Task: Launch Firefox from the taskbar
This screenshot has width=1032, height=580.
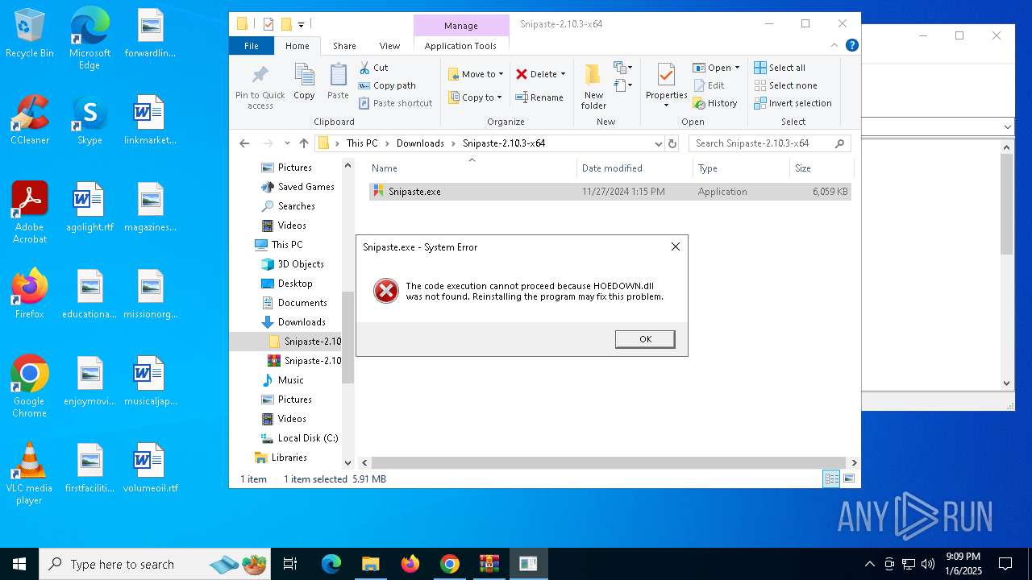Action: 410,564
